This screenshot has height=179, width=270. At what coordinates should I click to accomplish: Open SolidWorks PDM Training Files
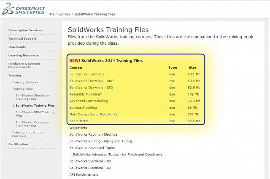pos(35,114)
